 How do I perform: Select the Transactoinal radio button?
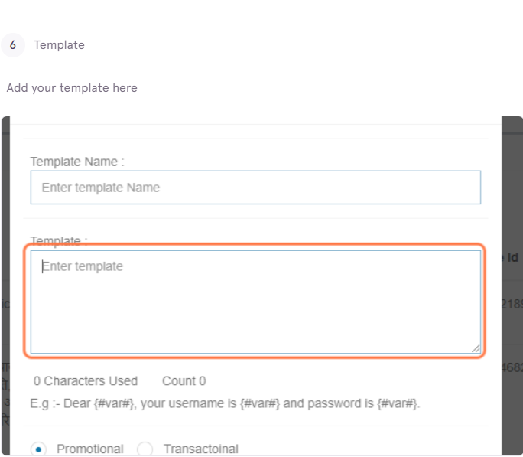point(145,449)
